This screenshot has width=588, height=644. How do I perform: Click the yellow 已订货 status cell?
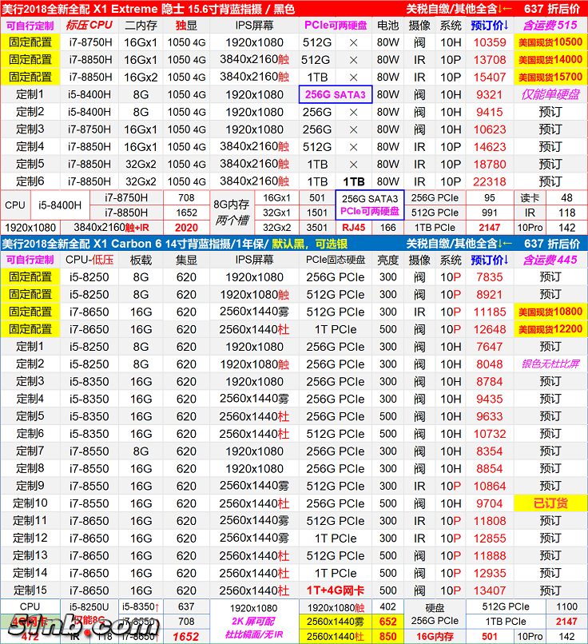[x=550, y=503]
